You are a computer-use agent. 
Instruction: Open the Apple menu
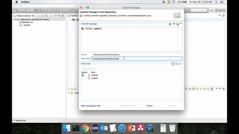(x=16, y=2)
